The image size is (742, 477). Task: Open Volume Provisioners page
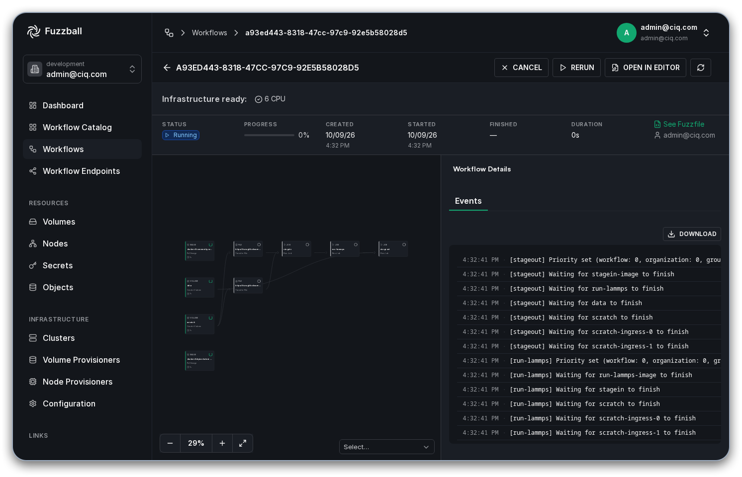click(x=82, y=360)
